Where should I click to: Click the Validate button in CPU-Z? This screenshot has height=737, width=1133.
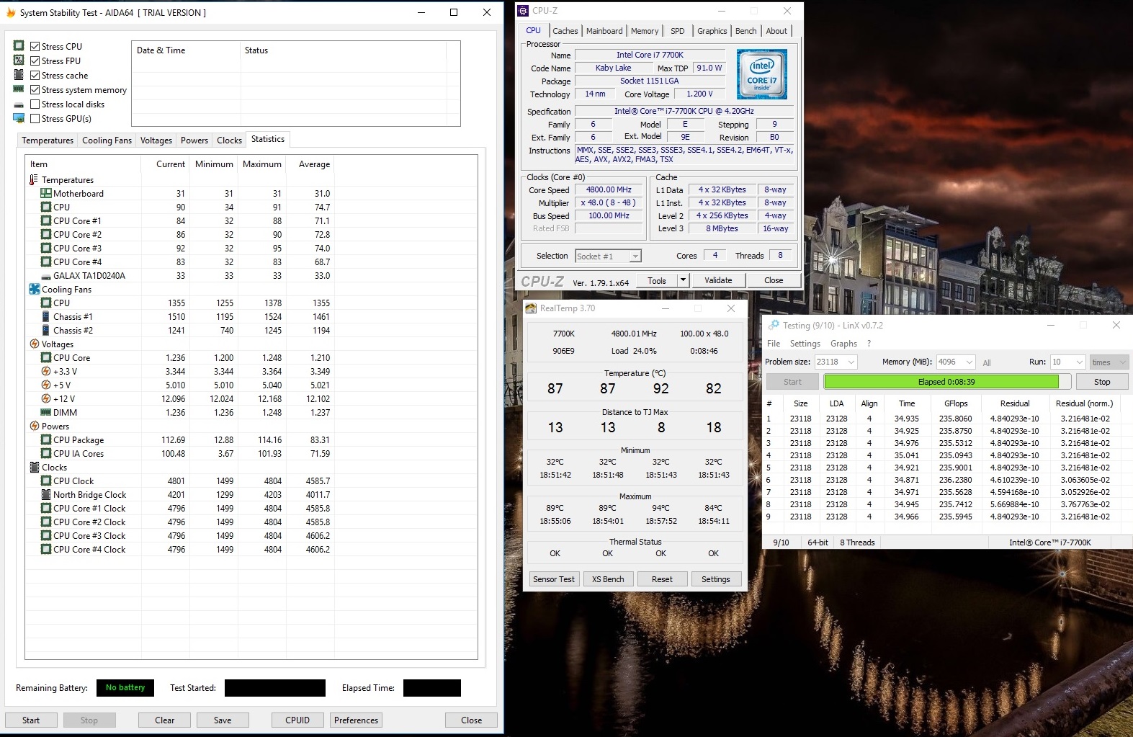click(x=718, y=280)
